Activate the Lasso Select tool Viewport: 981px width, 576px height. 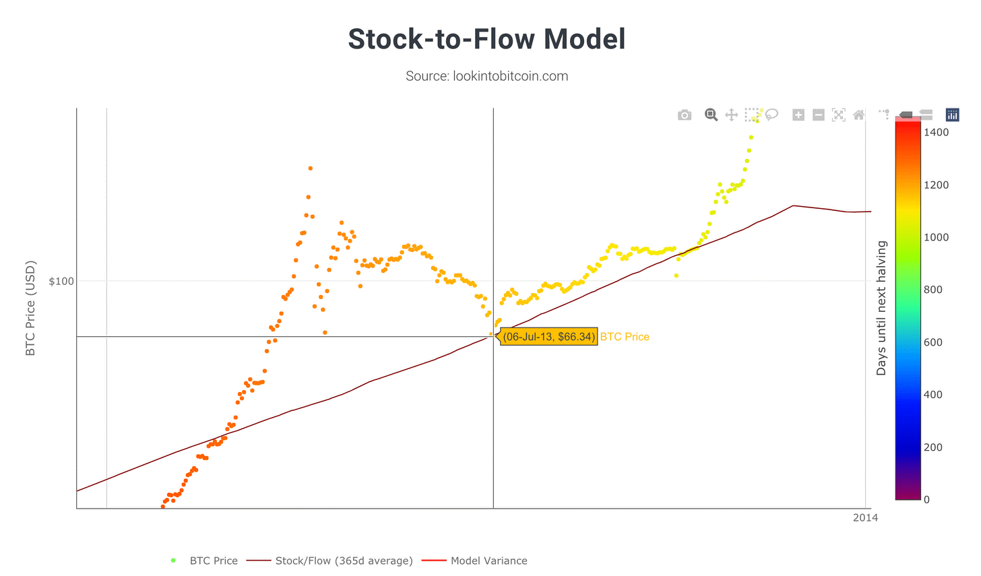click(x=771, y=115)
